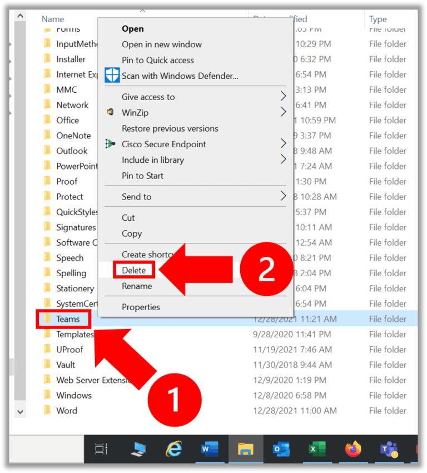Click the scrollbar down arrow

[x=21, y=412]
